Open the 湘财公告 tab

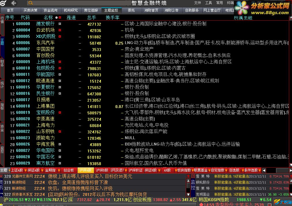(172, 10)
